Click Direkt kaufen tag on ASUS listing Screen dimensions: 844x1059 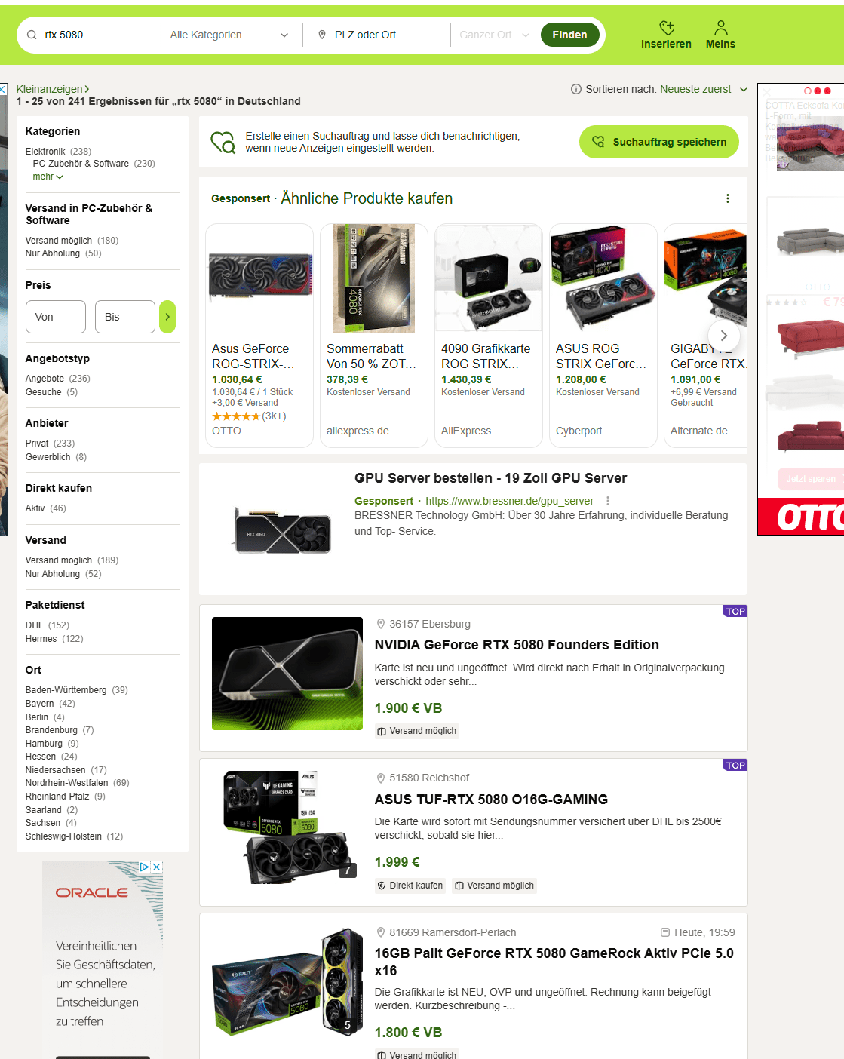(410, 886)
